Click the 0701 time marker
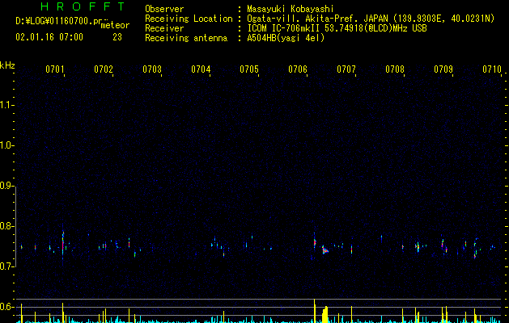 [54, 69]
